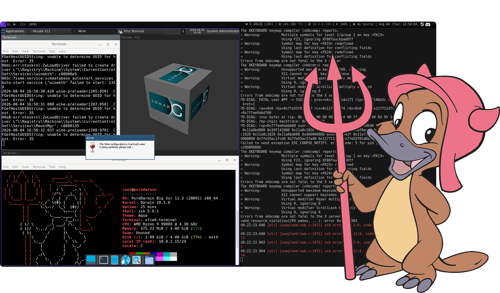This screenshot has width=500, height=293.
Task: Open Tabs menu in upper Terminal window
Action: (52, 51)
